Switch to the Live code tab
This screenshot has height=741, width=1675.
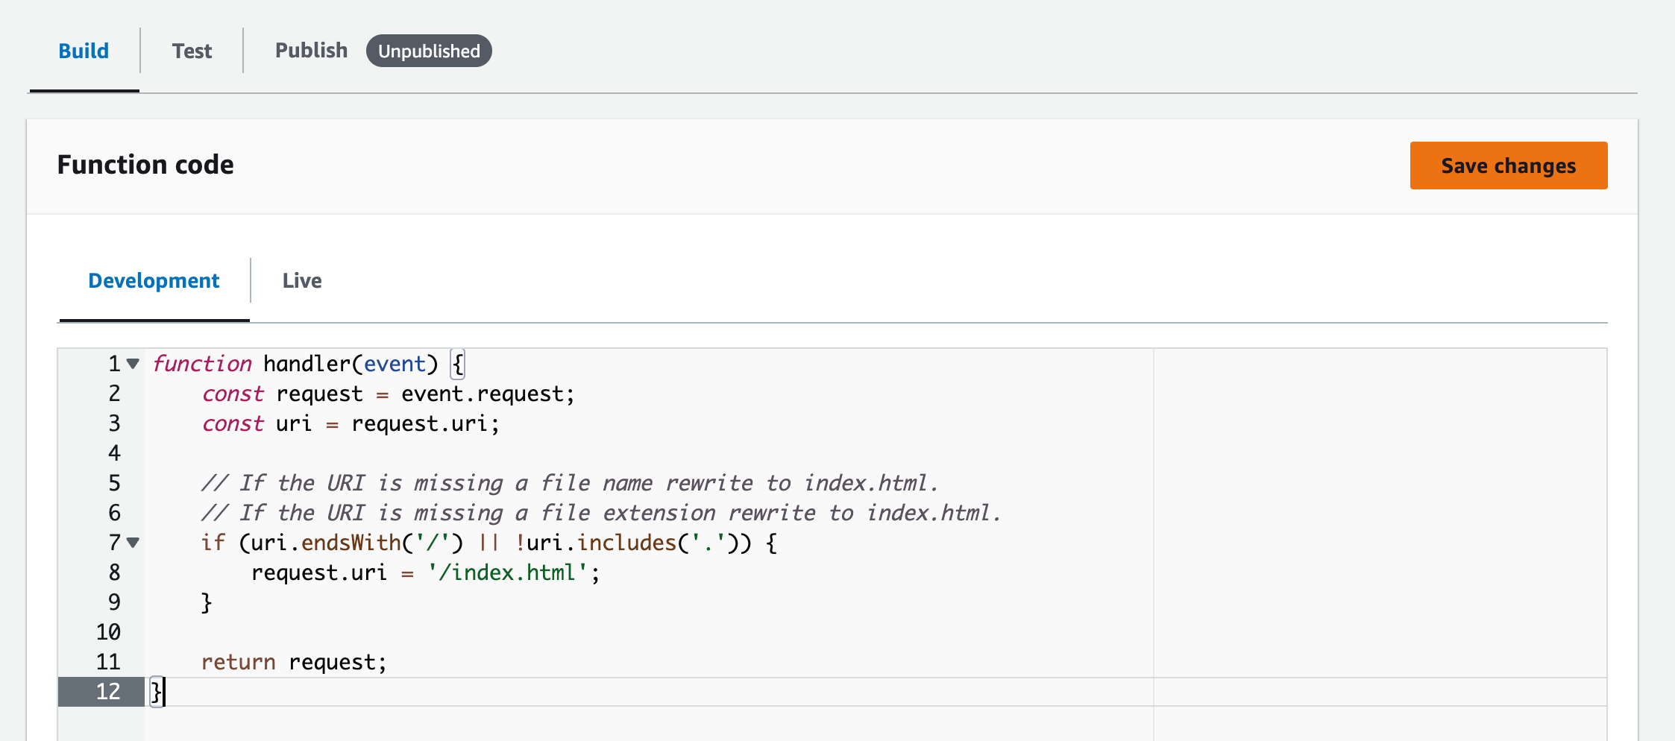click(301, 280)
